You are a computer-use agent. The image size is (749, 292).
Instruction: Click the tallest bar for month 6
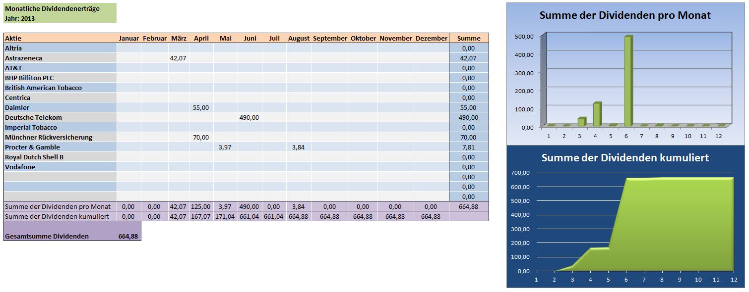tap(628, 81)
